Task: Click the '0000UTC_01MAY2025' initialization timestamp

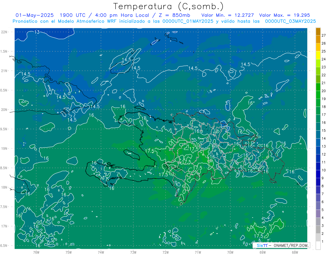Action: pyautogui.click(x=188, y=21)
